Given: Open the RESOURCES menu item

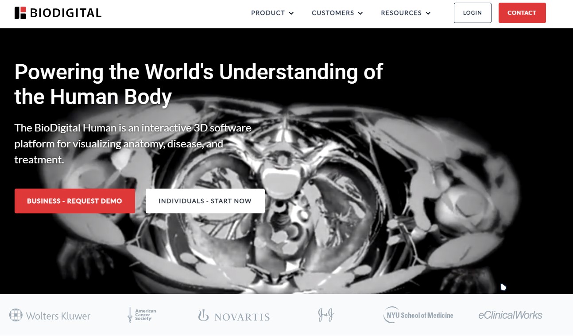Looking at the screenshot, I should [x=401, y=13].
